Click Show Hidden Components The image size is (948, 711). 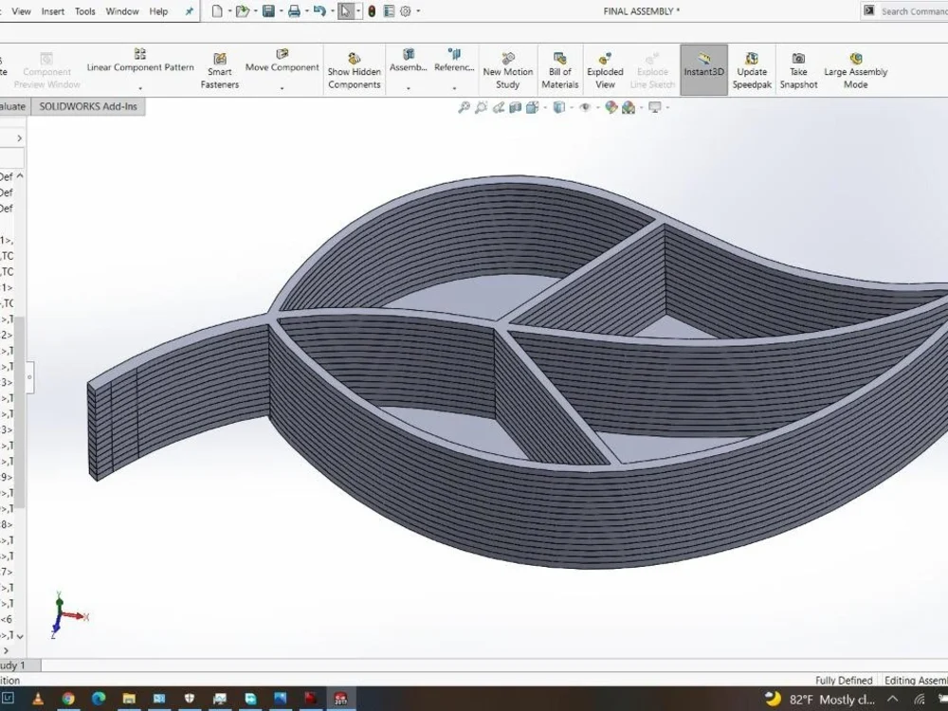pyautogui.click(x=355, y=71)
